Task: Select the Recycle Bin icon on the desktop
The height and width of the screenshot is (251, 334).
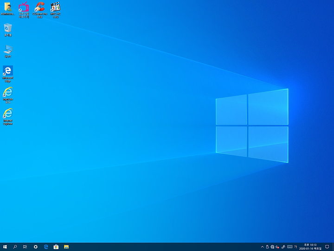Action: click(x=8, y=30)
